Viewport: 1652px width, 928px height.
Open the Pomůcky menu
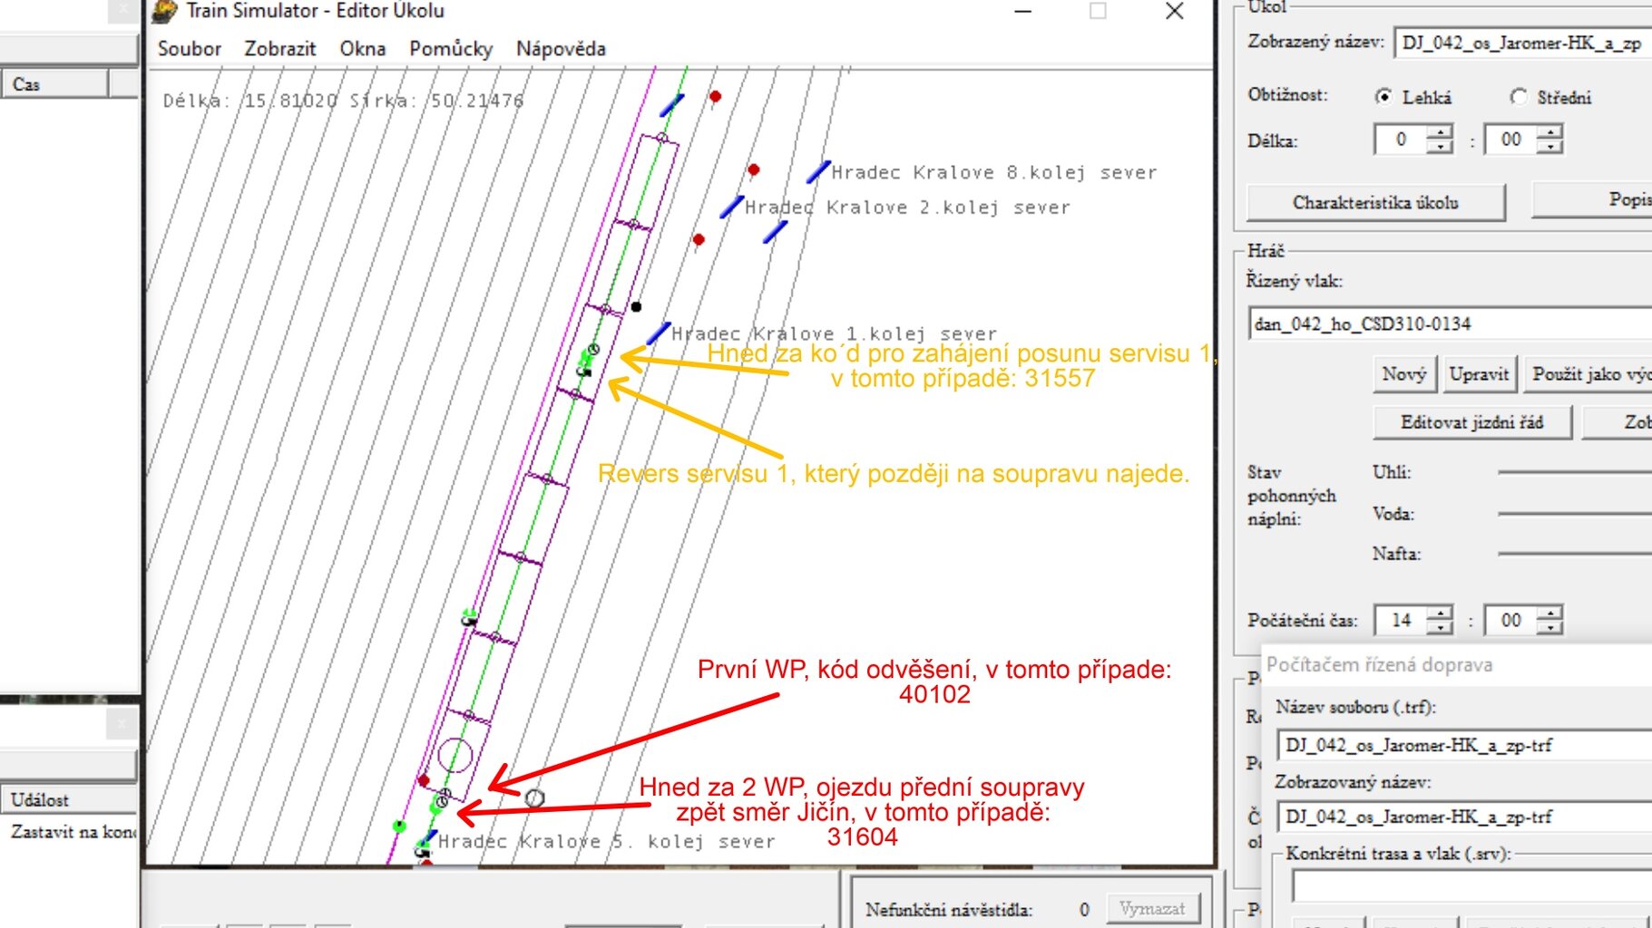click(450, 49)
